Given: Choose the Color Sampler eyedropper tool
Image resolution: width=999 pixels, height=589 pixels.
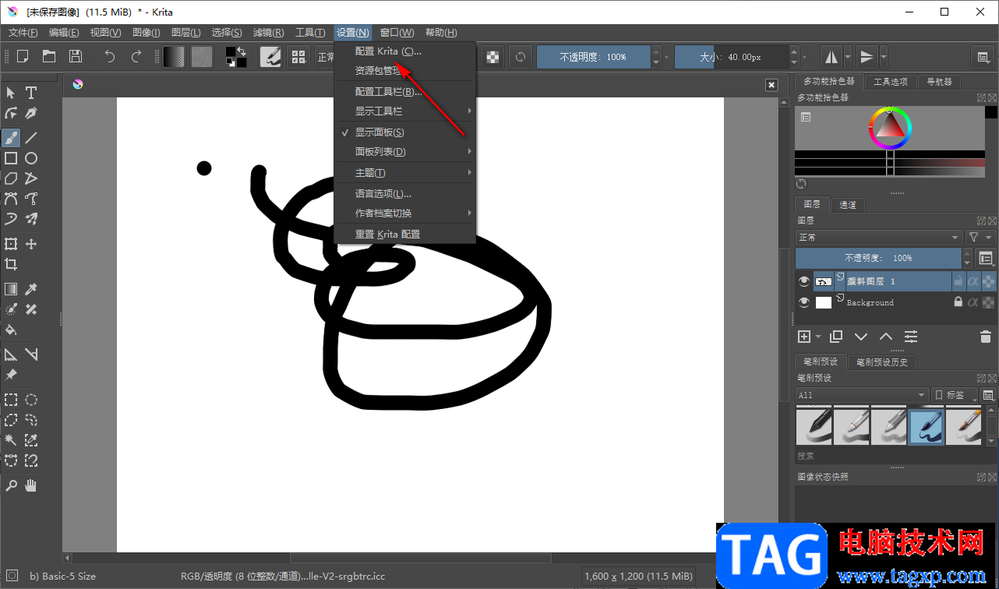Looking at the screenshot, I should 31,289.
